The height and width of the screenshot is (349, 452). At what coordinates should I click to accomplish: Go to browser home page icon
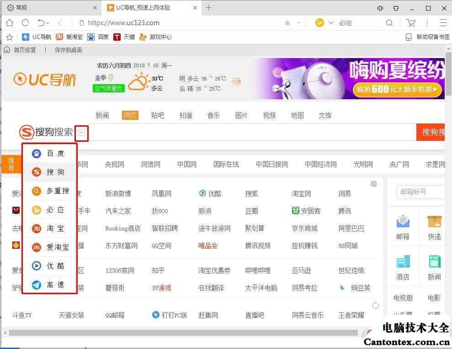coord(10,23)
